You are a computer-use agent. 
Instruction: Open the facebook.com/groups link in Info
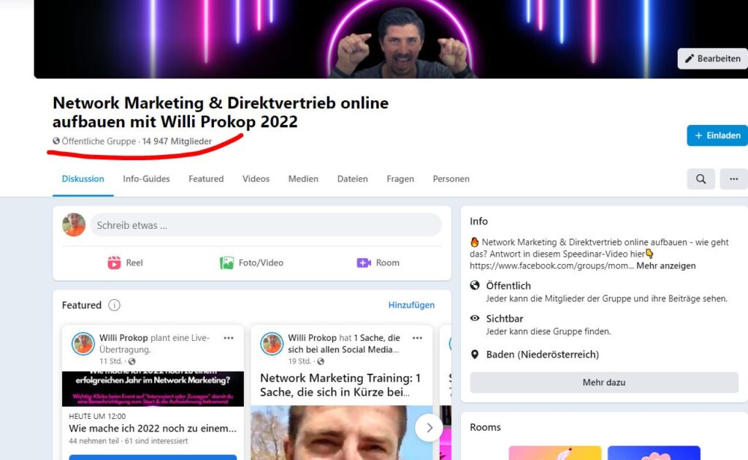click(x=552, y=265)
